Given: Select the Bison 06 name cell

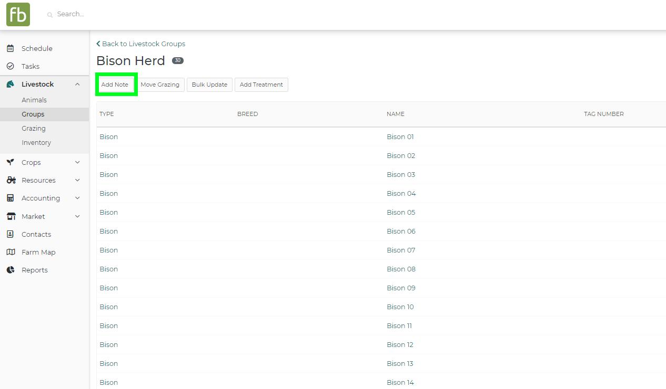Looking at the screenshot, I should click(x=401, y=231).
